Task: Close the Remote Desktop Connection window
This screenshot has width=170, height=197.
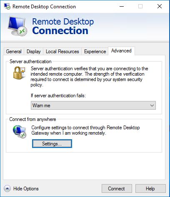Action: pos(160,6)
